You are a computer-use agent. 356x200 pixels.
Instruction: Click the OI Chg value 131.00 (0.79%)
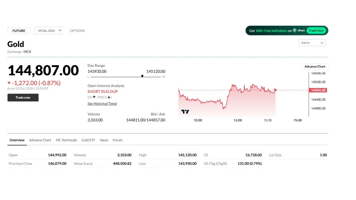click(250, 163)
